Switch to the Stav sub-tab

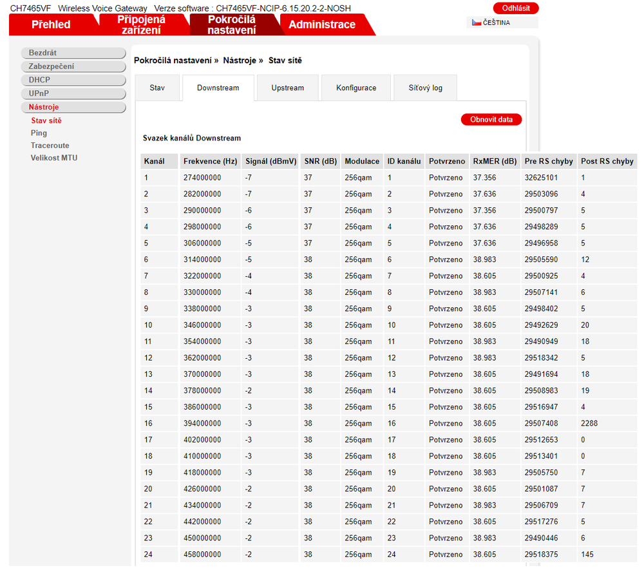pyautogui.click(x=157, y=88)
